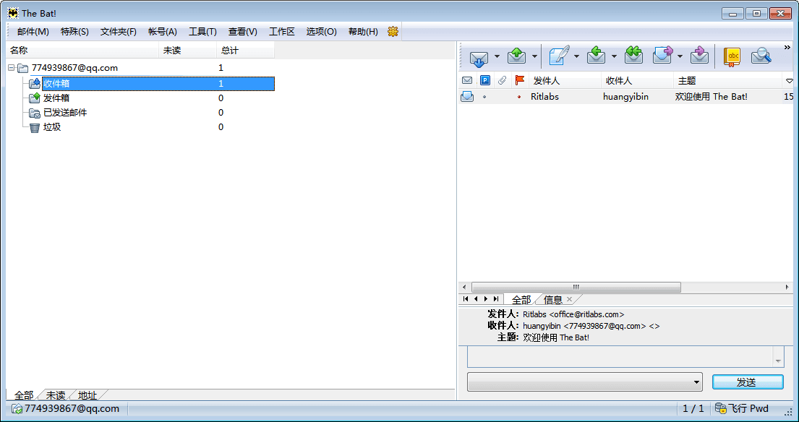Click the reply to all toolbar icon

tap(633, 56)
